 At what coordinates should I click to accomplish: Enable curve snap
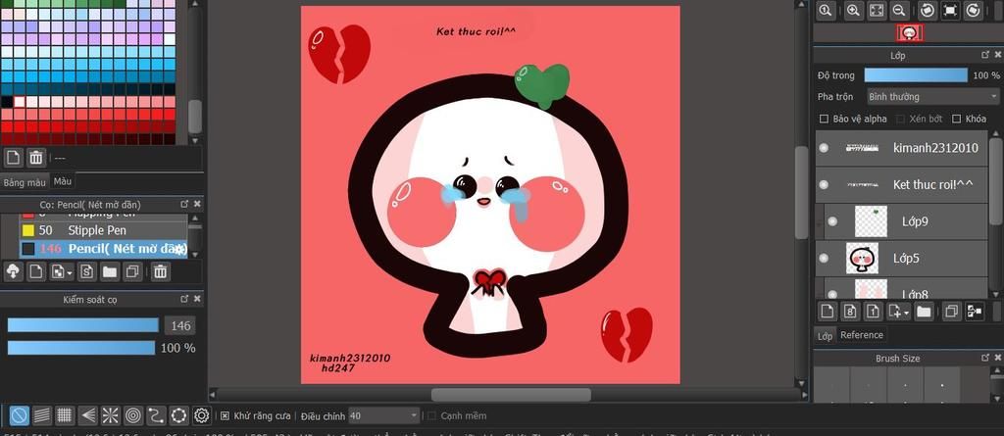coord(156,415)
